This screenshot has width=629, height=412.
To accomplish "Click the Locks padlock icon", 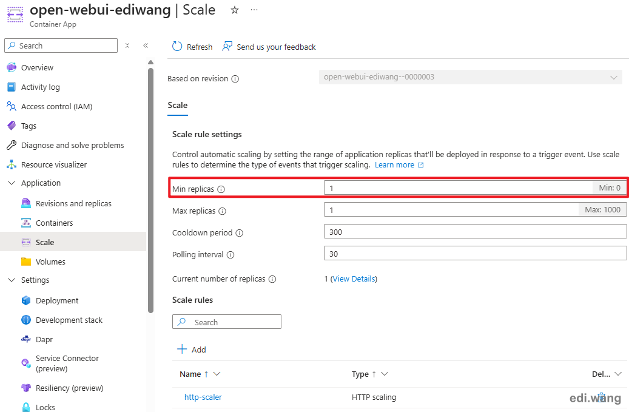I will click(26, 407).
